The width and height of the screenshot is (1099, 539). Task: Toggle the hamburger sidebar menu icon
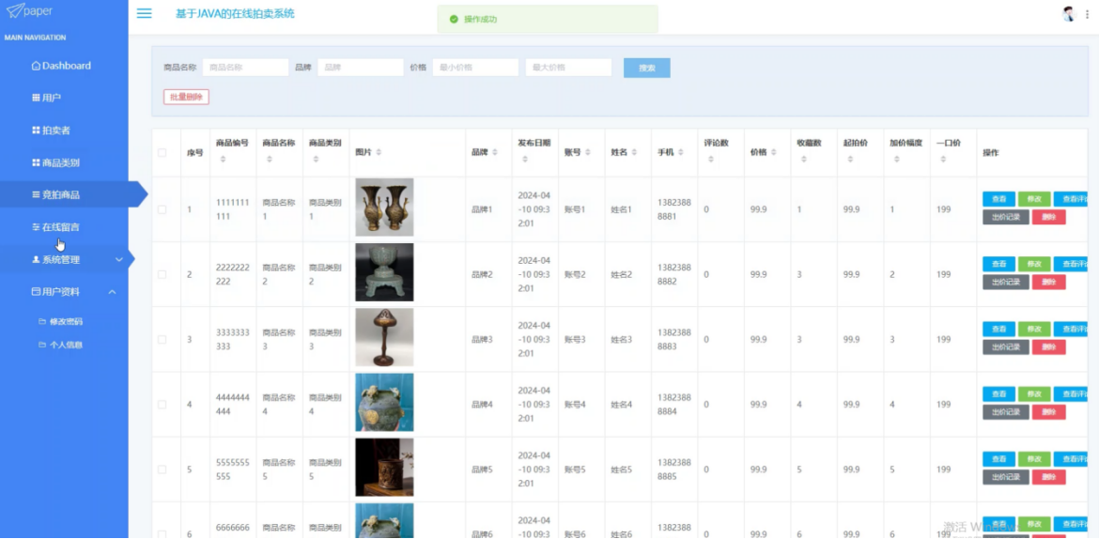pyautogui.click(x=145, y=13)
